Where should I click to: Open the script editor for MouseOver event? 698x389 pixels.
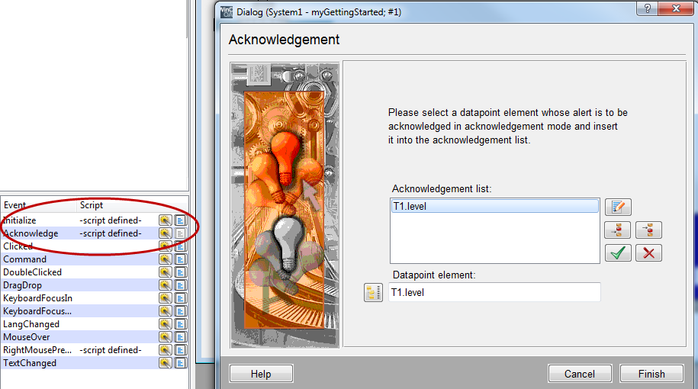[180, 337]
